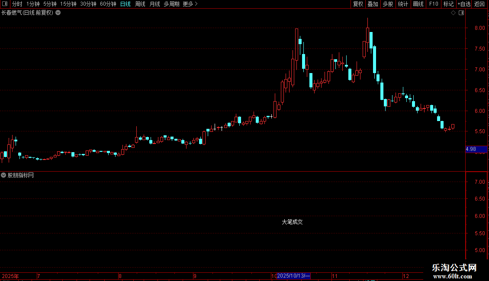Click month 11 on the time axis
The image size is (489, 281).
pyautogui.click(x=335, y=276)
